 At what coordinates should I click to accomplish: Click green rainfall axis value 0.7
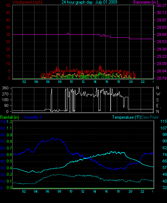point(9,148)
